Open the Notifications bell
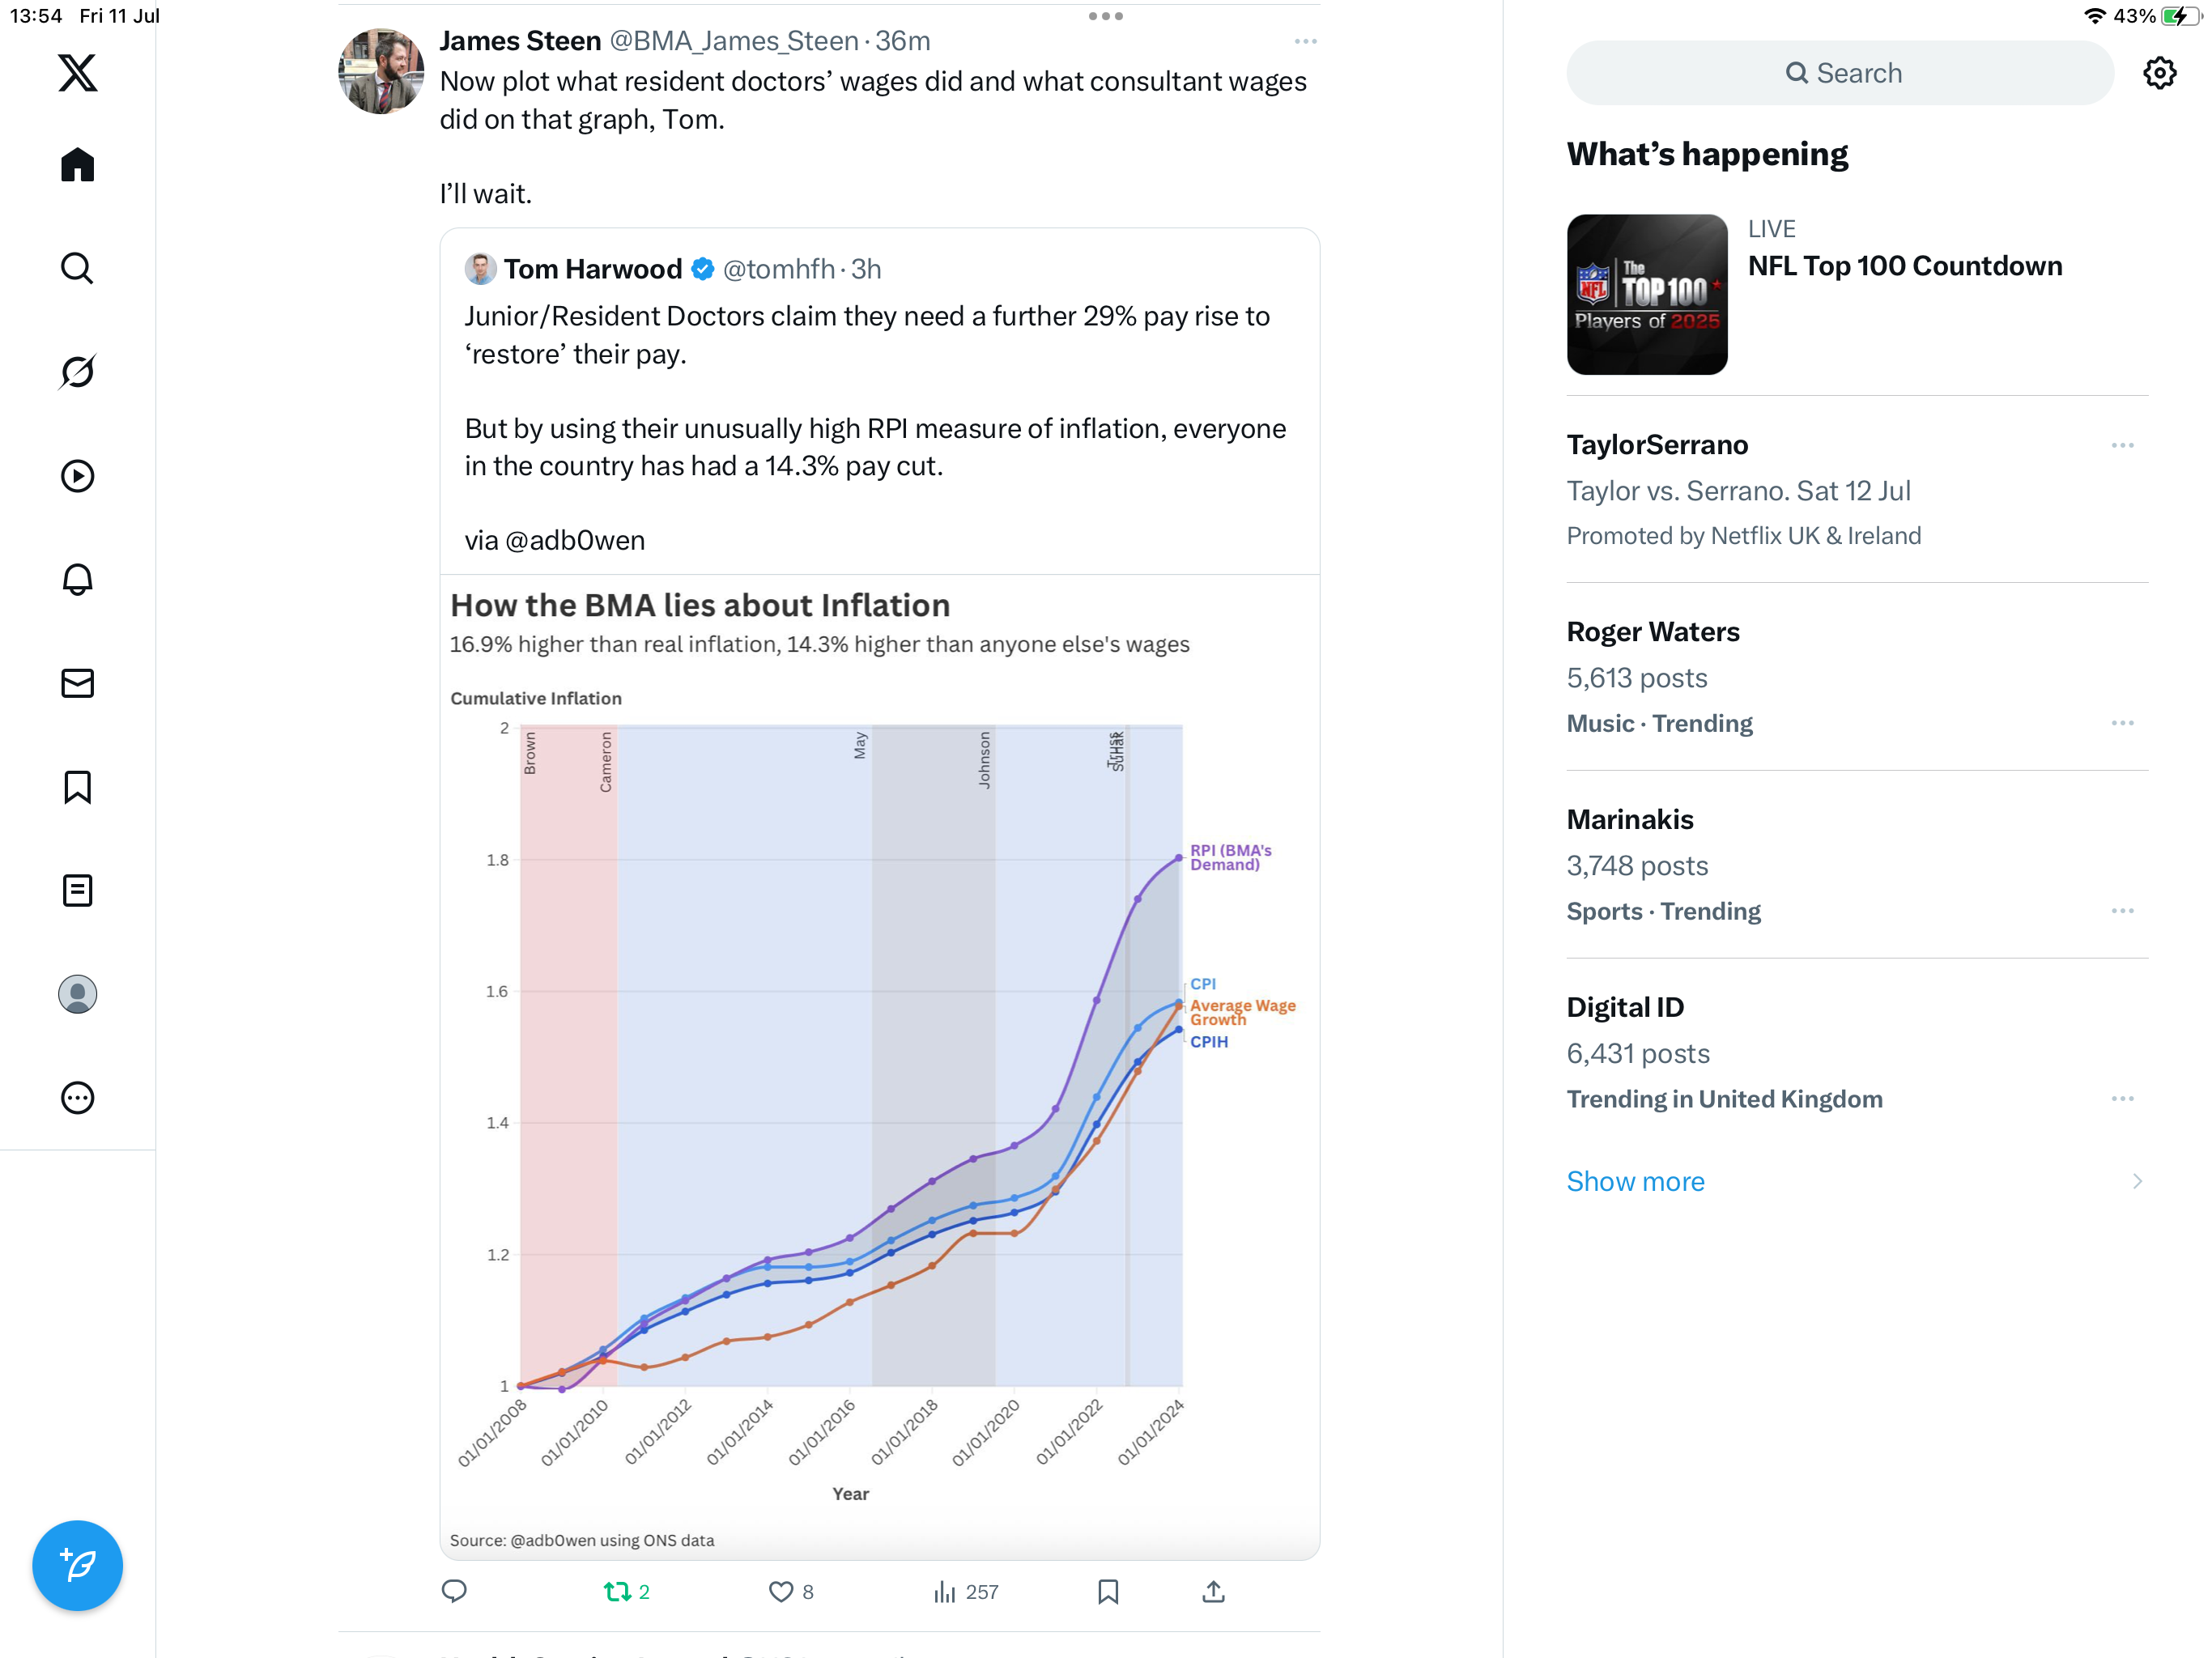2212x1658 pixels. pyautogui.click(x=77, y=579)
